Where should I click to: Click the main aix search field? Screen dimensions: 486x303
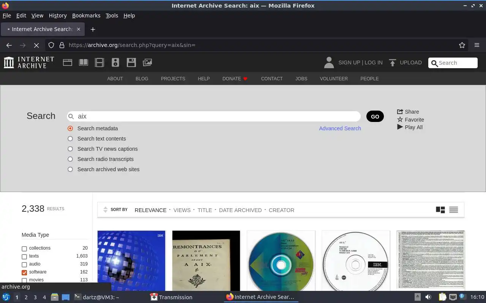[214, 116]
